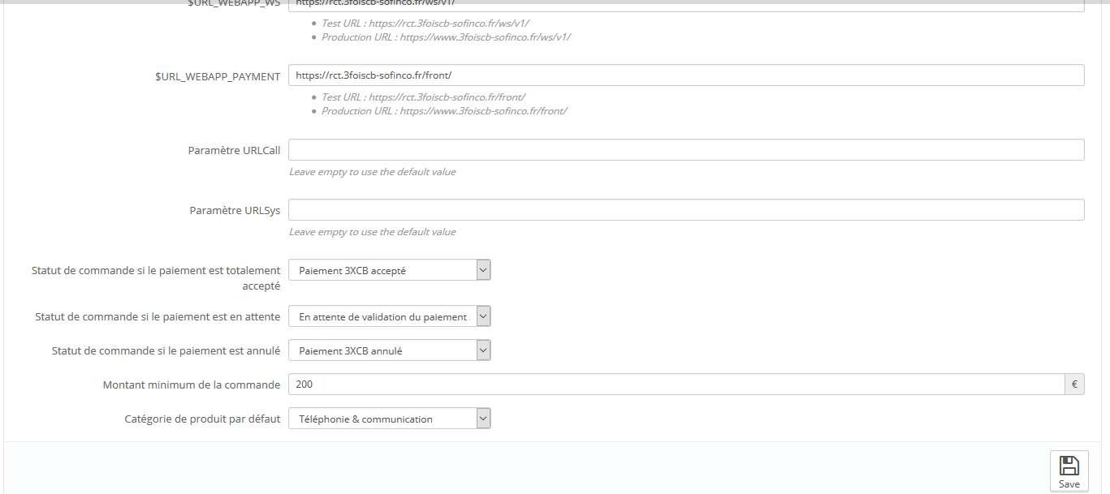Image resolution: width=1110 pixels, height=494 pixels.
Task: Click into the Paramètre URLCall field
Action: 686,150
